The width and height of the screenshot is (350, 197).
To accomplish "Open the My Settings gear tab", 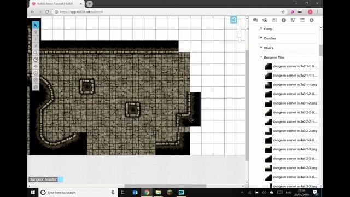I will (x=312, y=20).
